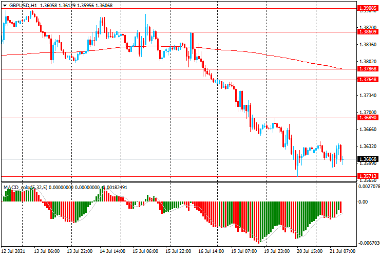Select the horizontal line at 1.36890
Image resolution: width=380 pixels, height=257 pixels.
[x=179, y=118]
